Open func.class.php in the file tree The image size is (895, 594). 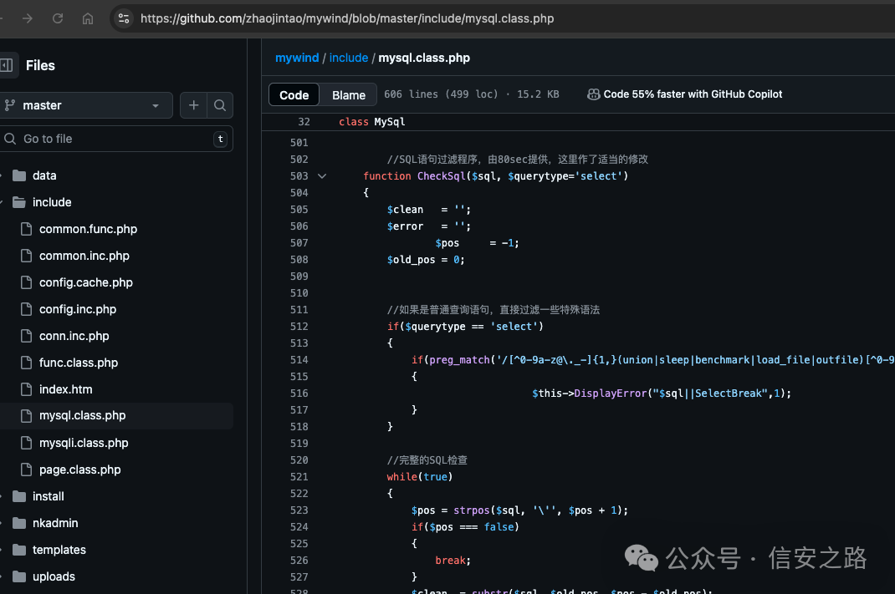[x=78, y=363]
